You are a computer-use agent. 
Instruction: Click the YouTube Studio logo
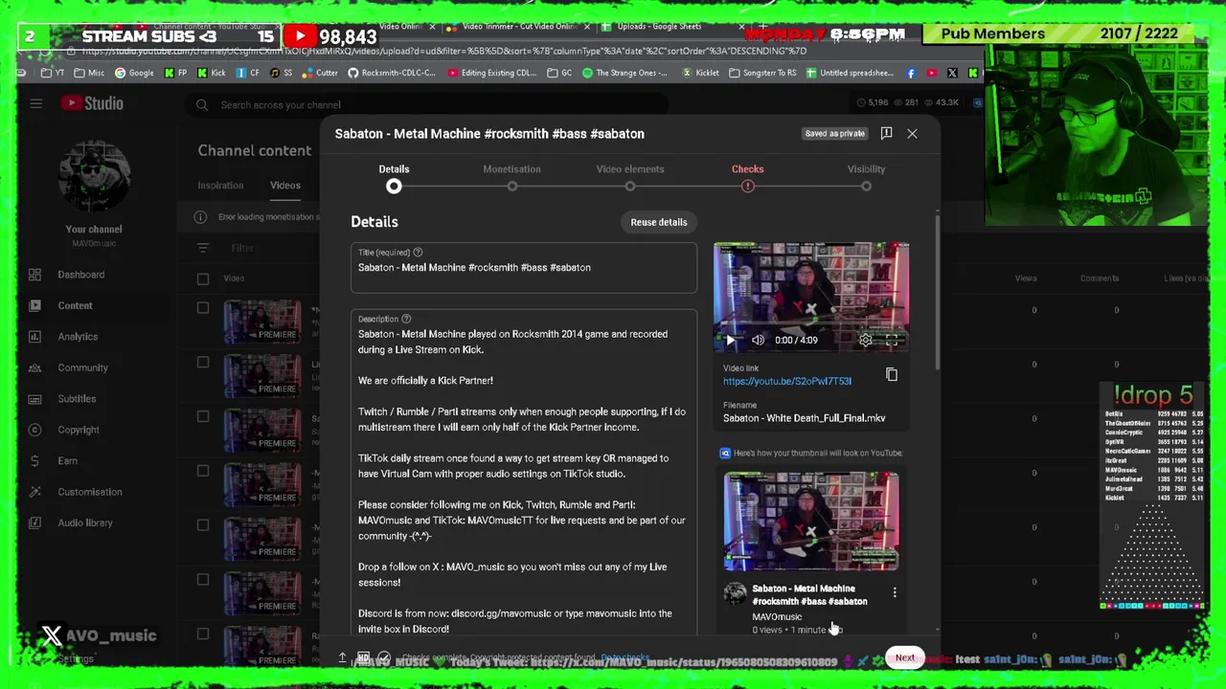point(92,103)
